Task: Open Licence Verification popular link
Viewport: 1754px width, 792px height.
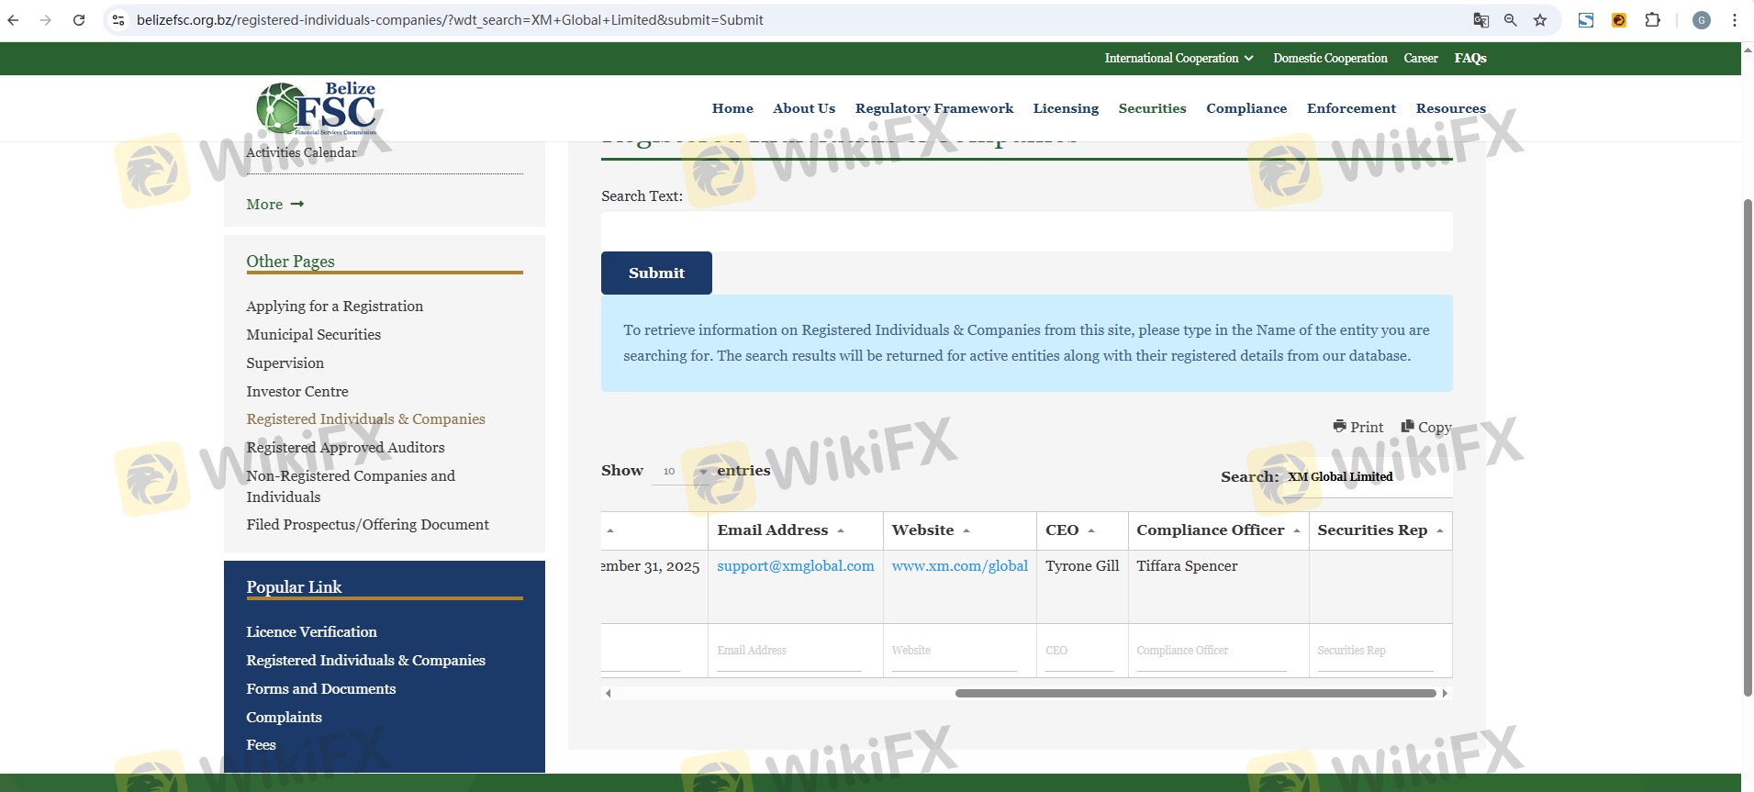Action: 311,631
